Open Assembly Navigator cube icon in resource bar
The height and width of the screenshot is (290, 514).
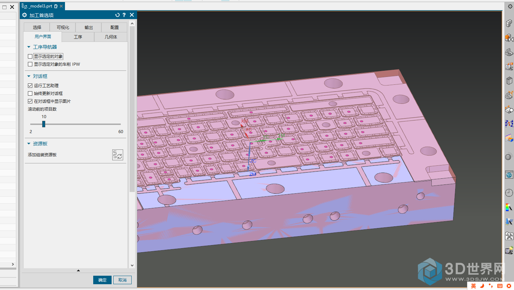(509, 23)
